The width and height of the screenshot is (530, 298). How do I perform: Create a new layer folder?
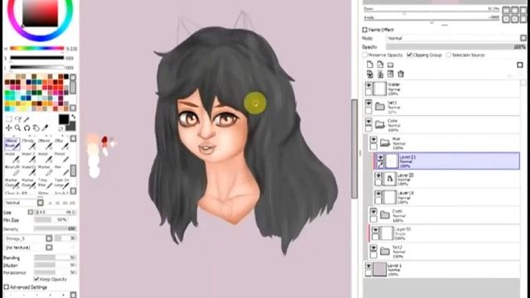coord(390,65)
